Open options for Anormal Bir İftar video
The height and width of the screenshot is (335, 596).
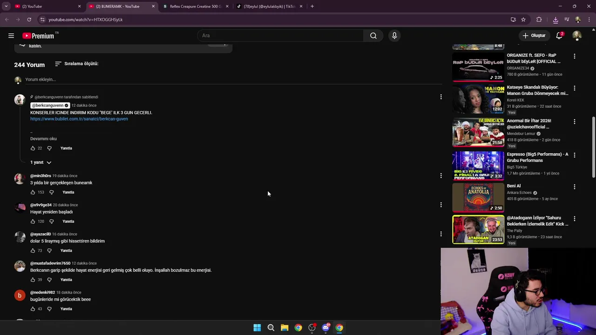click(x=574, y=121)
